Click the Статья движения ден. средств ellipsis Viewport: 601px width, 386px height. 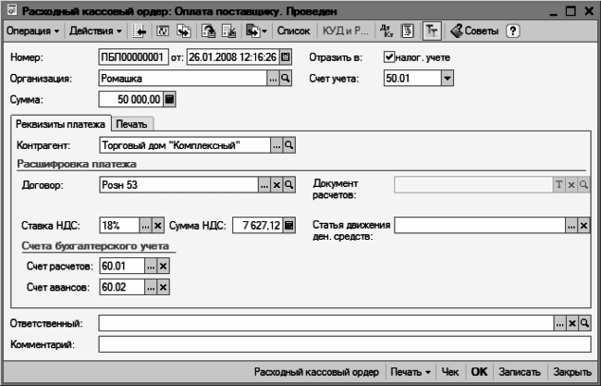click(x=571, y=225)
